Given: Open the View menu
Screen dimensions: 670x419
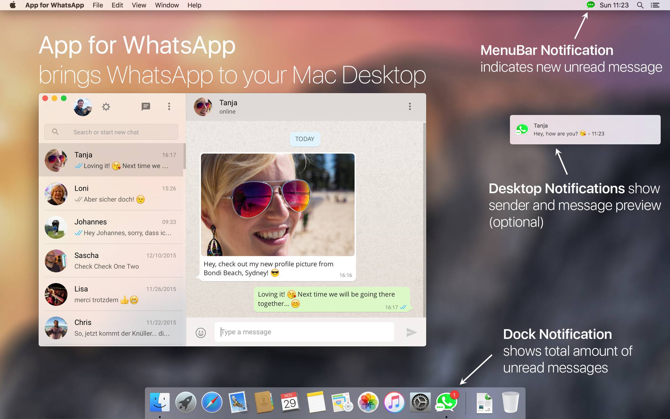Looking at the screenshot, I should [x=139, y=5].
